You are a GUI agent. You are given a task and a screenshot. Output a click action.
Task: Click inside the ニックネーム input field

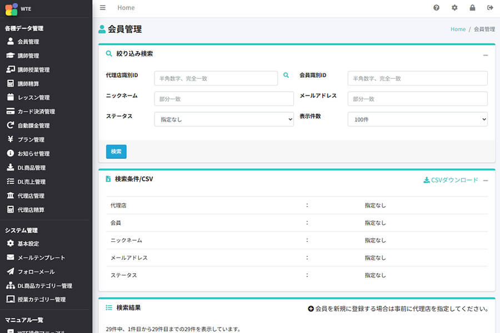224,98
